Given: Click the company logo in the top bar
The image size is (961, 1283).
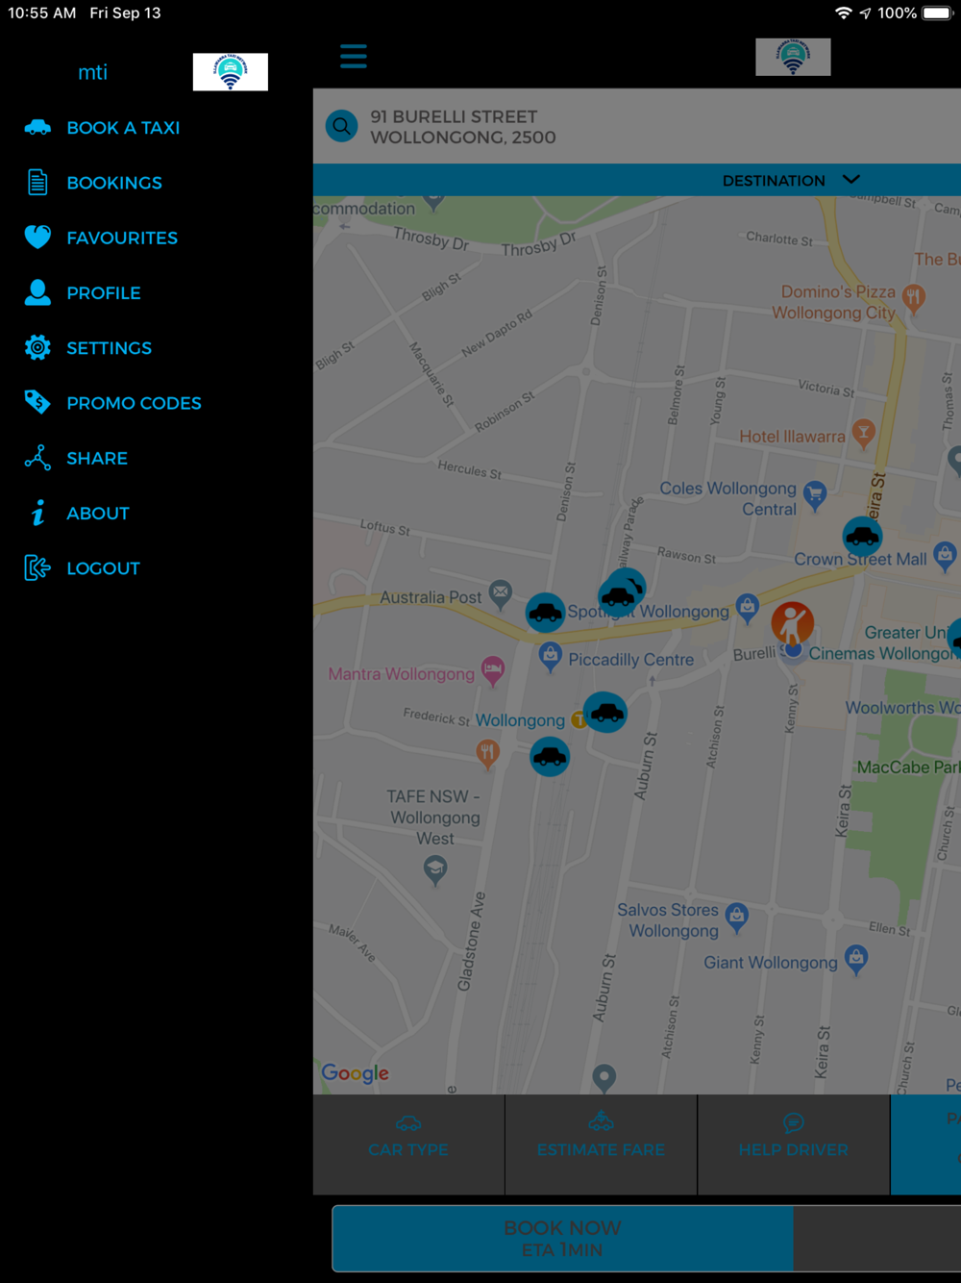Looking at the screenshot, I should [793, 57].
